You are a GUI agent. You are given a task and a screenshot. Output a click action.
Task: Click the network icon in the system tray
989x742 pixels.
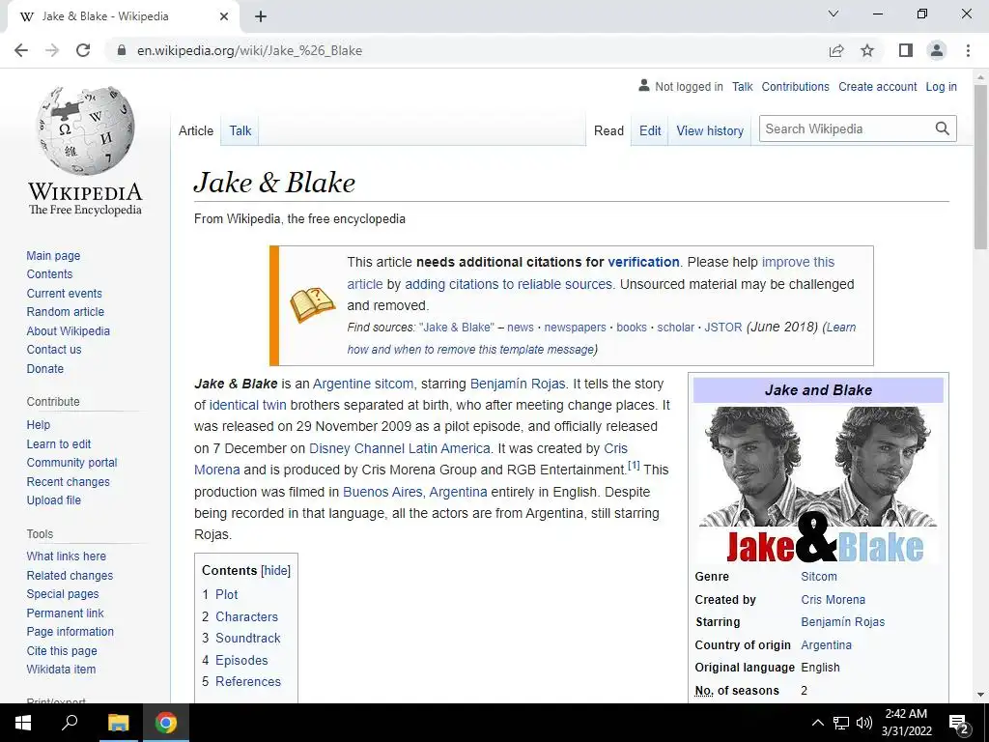(841, 723)
